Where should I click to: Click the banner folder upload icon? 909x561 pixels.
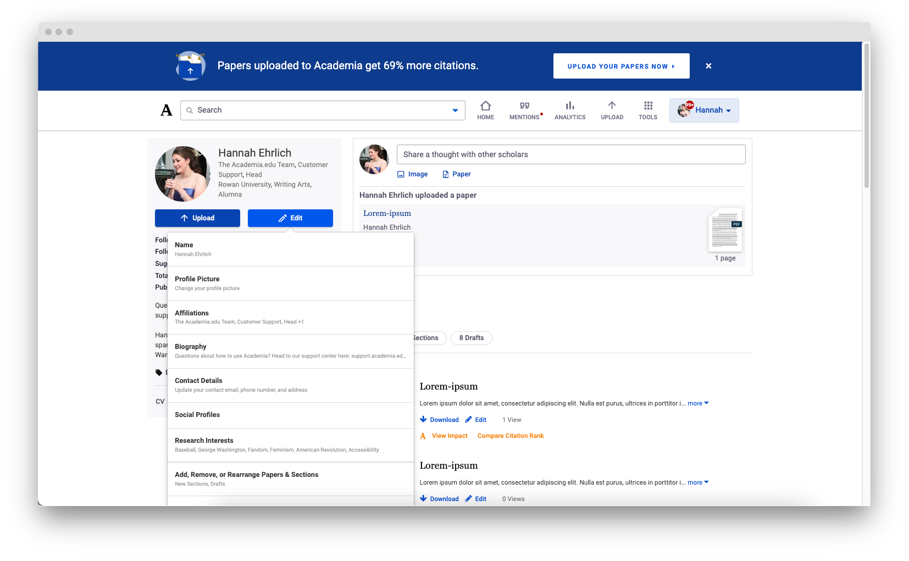tap(190, 66)
